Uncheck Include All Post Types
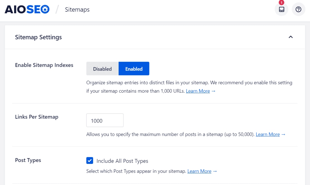This screenshot has height=185, width=310. (89, 161)
